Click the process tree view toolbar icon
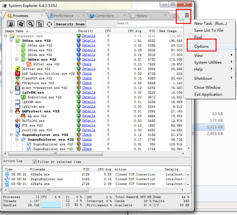237x215 pixels. click(39, 24)
